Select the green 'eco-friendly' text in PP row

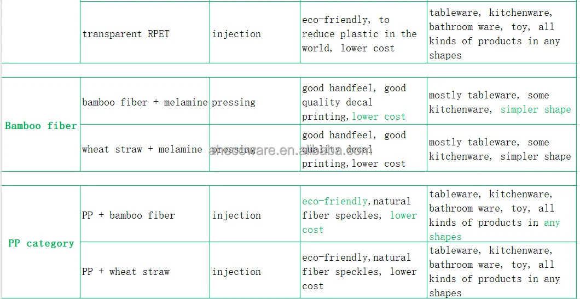[335, 201]
